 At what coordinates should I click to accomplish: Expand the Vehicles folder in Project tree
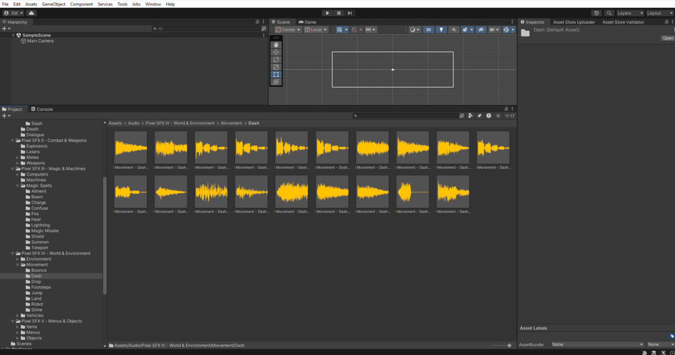[x=18, y=316]
